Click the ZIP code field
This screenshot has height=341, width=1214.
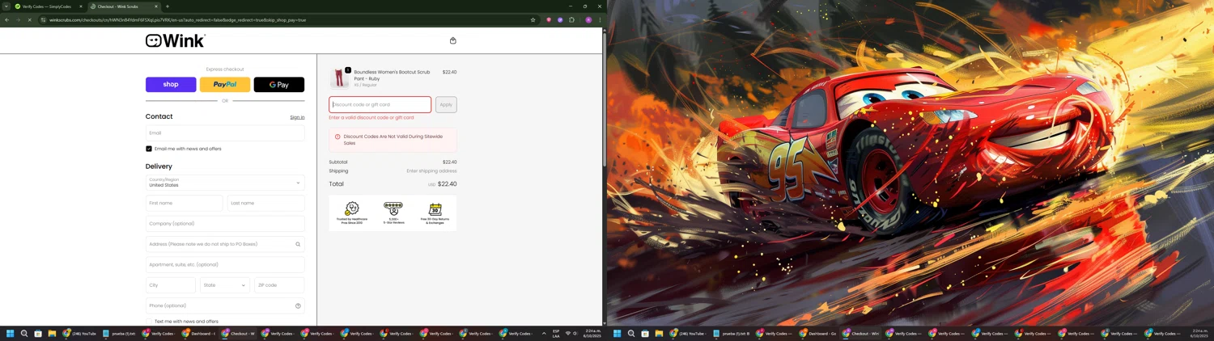(x=279, y=285)
